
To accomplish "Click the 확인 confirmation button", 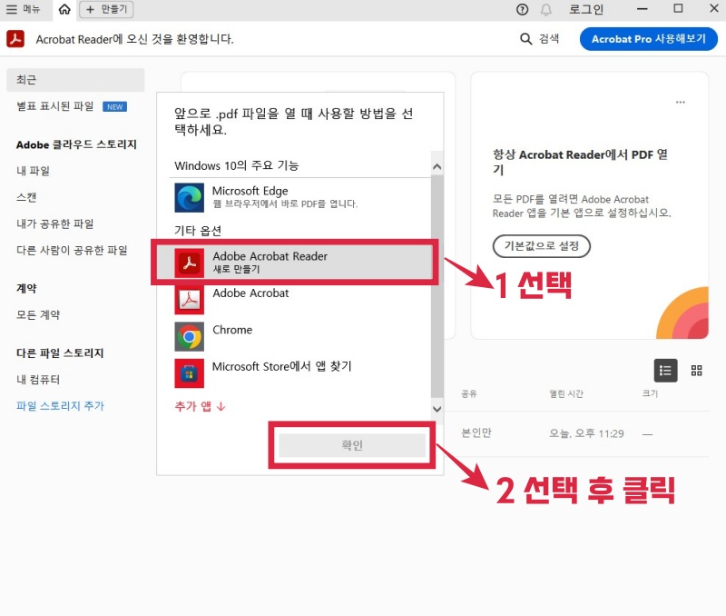I will (352, 444).
